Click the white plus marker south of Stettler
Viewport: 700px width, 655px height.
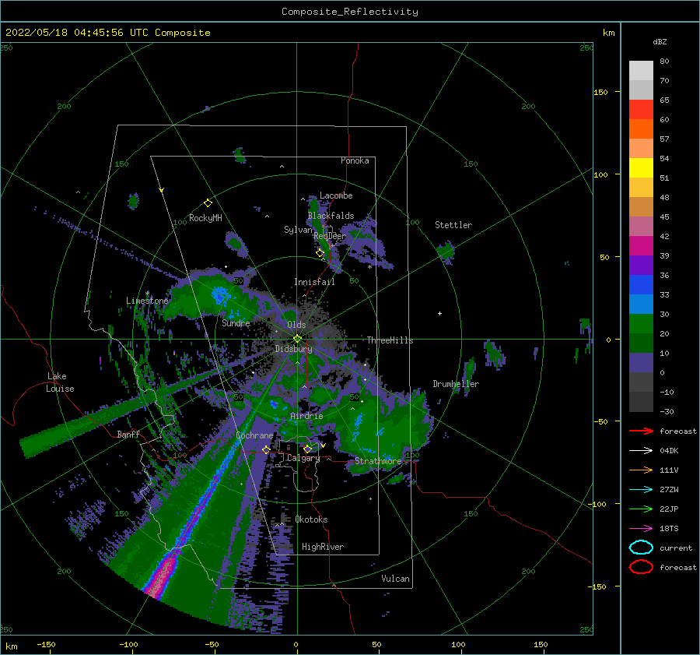pos(439,313)
